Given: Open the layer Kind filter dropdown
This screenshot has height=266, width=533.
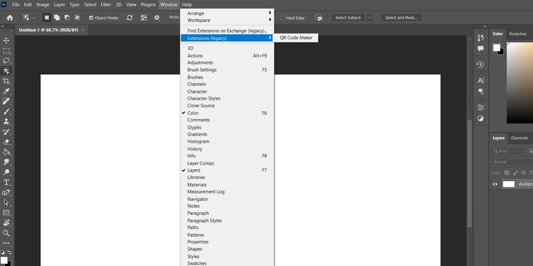Looking at the screenshot, I should click(507, 151).
